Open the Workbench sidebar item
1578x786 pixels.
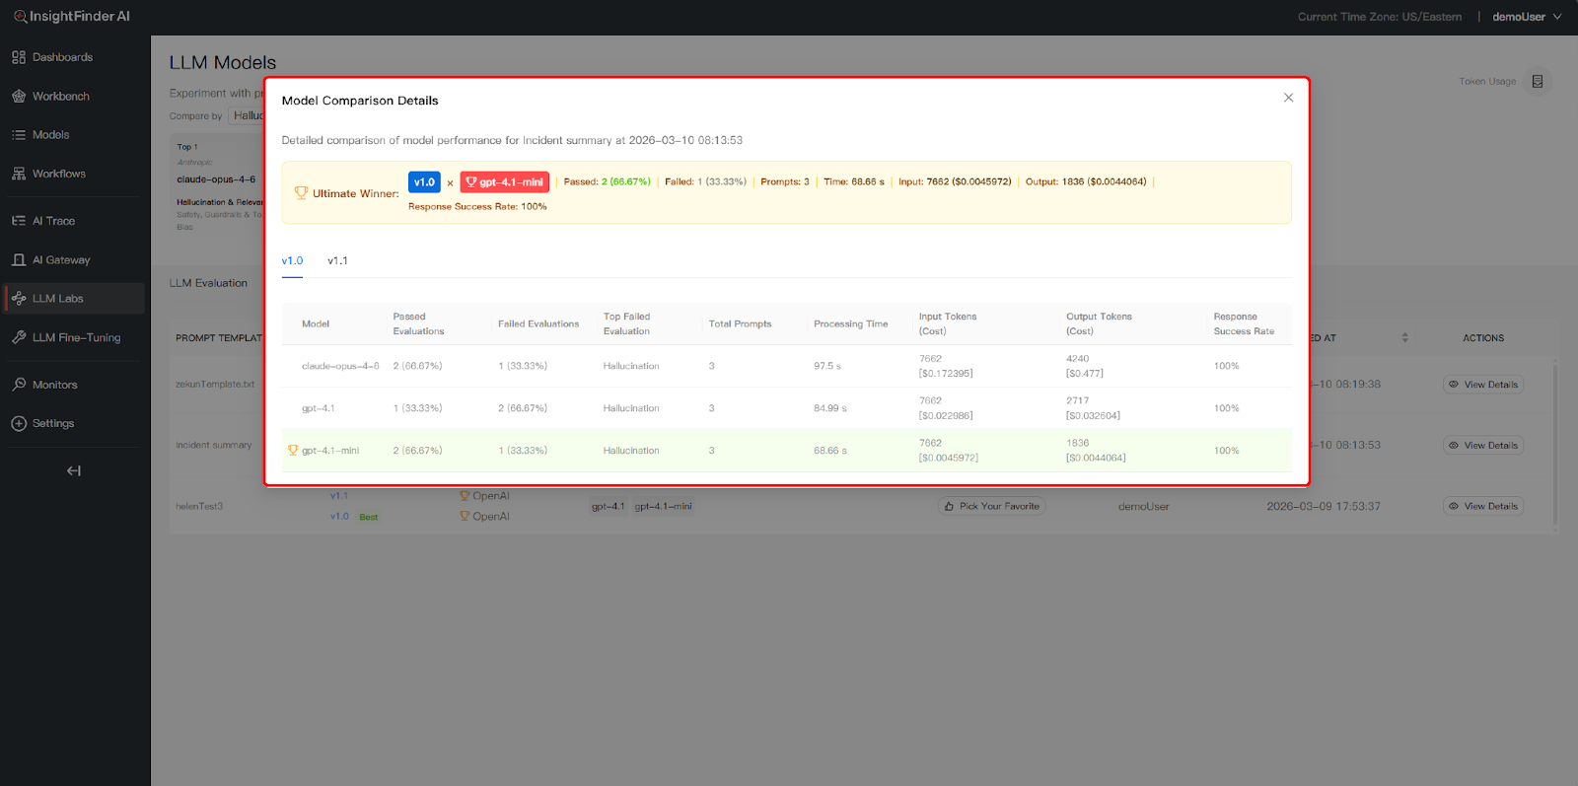click(60, 97)
